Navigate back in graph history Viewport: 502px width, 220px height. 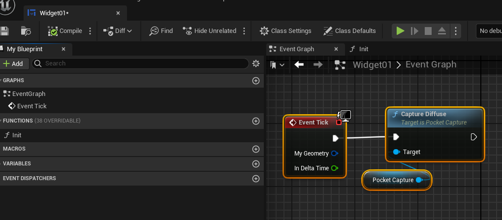pos(299,64)
